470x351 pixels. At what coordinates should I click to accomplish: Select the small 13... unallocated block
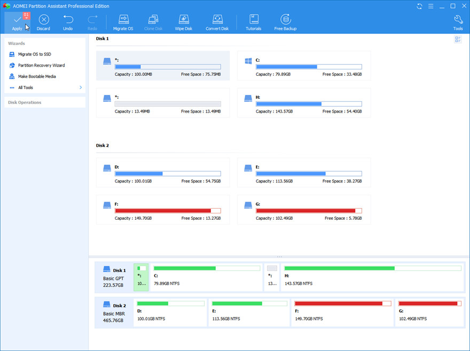(x=272, y=277)
